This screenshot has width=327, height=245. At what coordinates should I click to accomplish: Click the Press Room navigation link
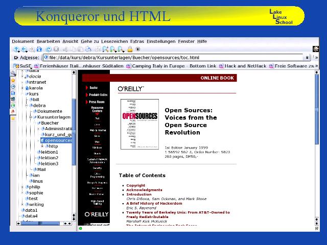(97, 102)
